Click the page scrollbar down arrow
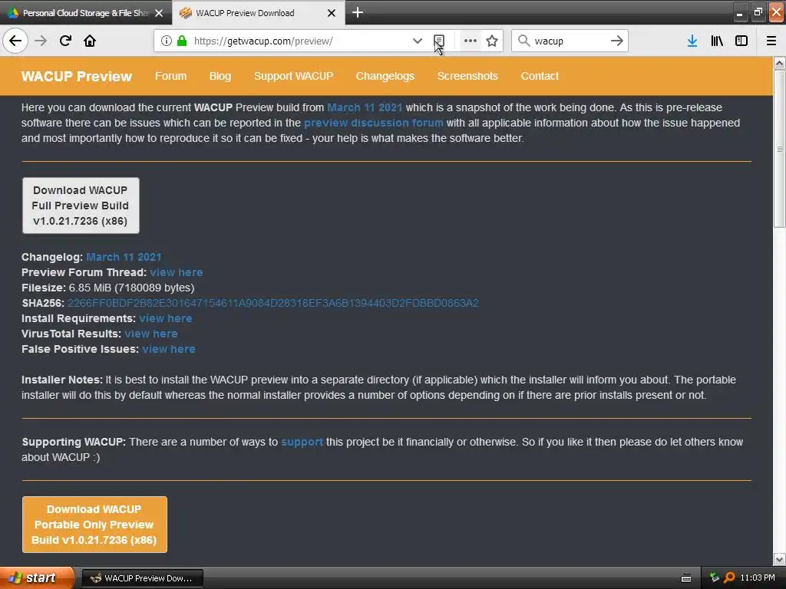The height and width of the screenshot is (589, 786). (x=780, y=559)
